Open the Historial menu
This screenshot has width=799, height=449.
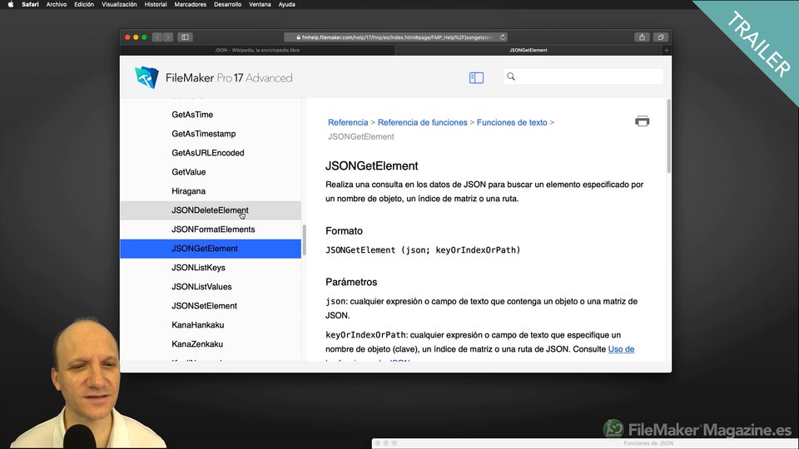pos(156,4)
